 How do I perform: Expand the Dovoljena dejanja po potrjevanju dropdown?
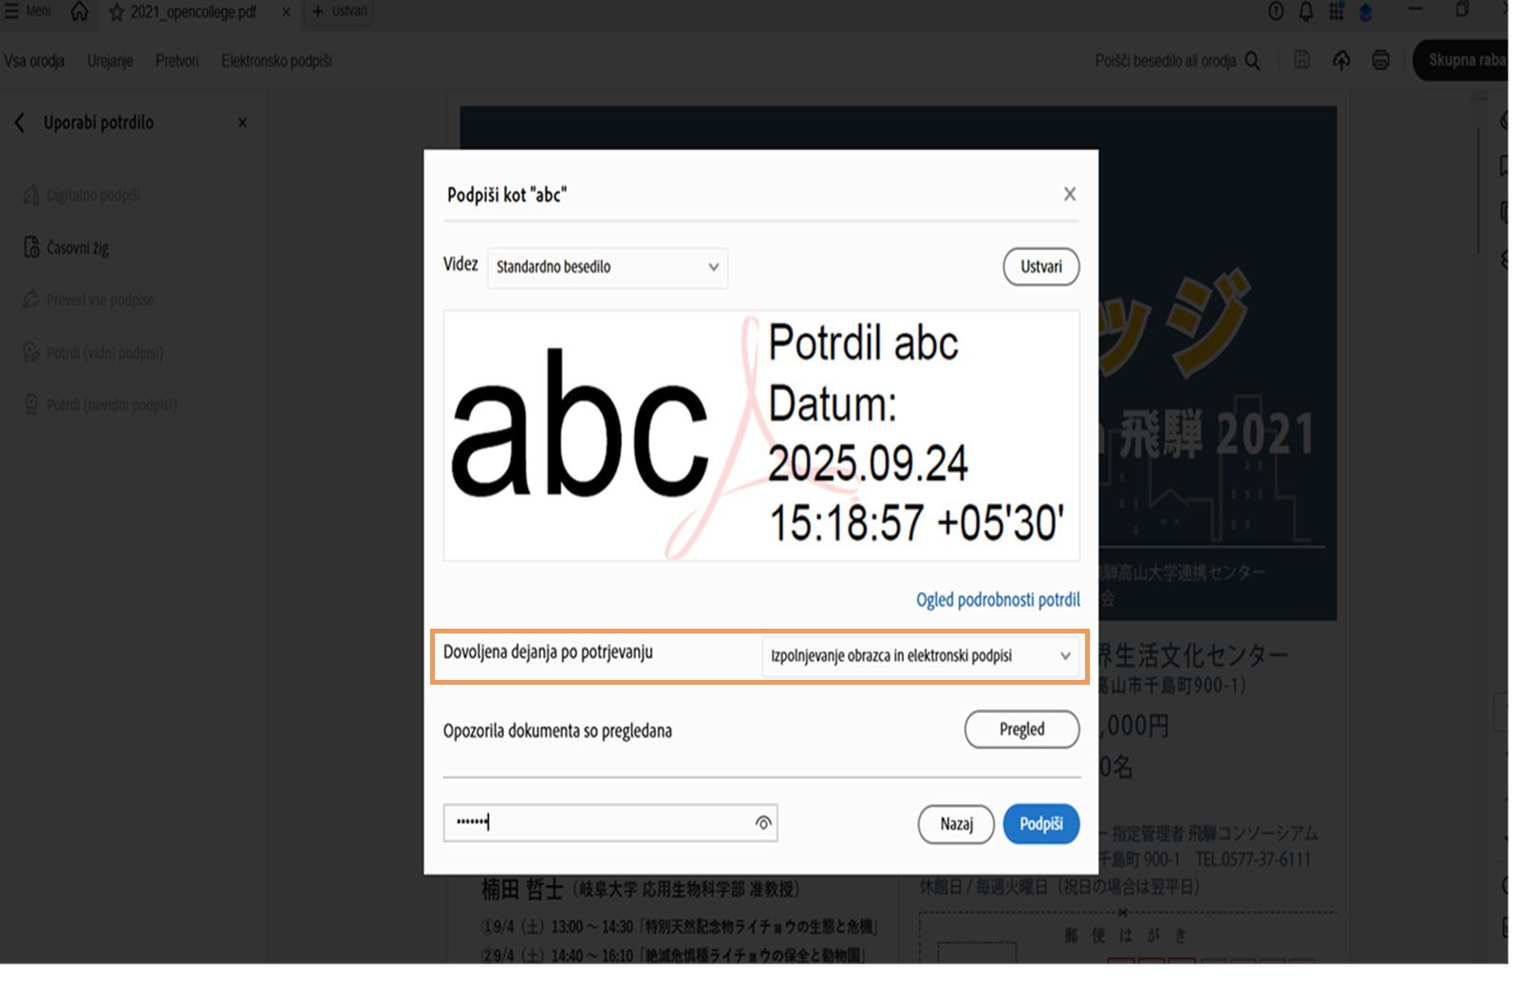pos(921,655)
